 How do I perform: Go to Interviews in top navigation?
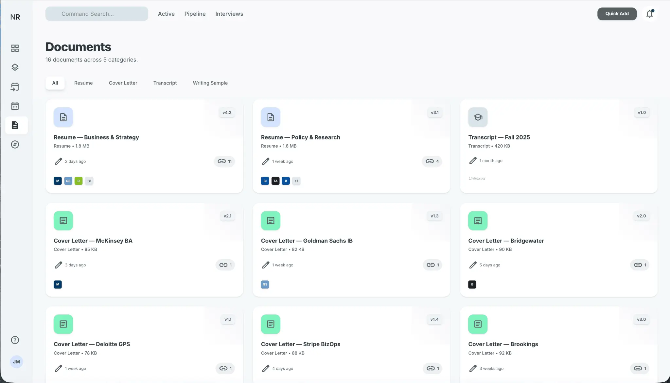click(229, 14)
